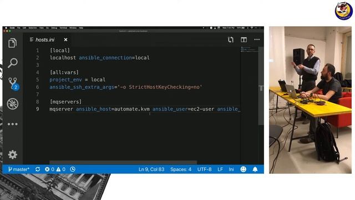Viewport: 355px width, 200px height.
Task: Split the editor with split icon
Action: coord(244,39)
